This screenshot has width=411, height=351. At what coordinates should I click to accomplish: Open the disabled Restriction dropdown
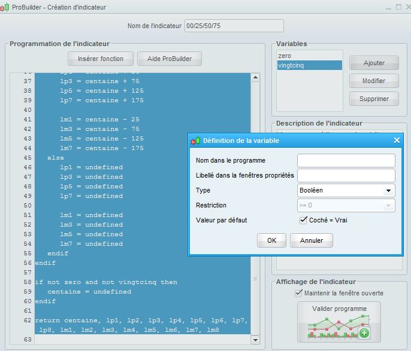[346, 205]
